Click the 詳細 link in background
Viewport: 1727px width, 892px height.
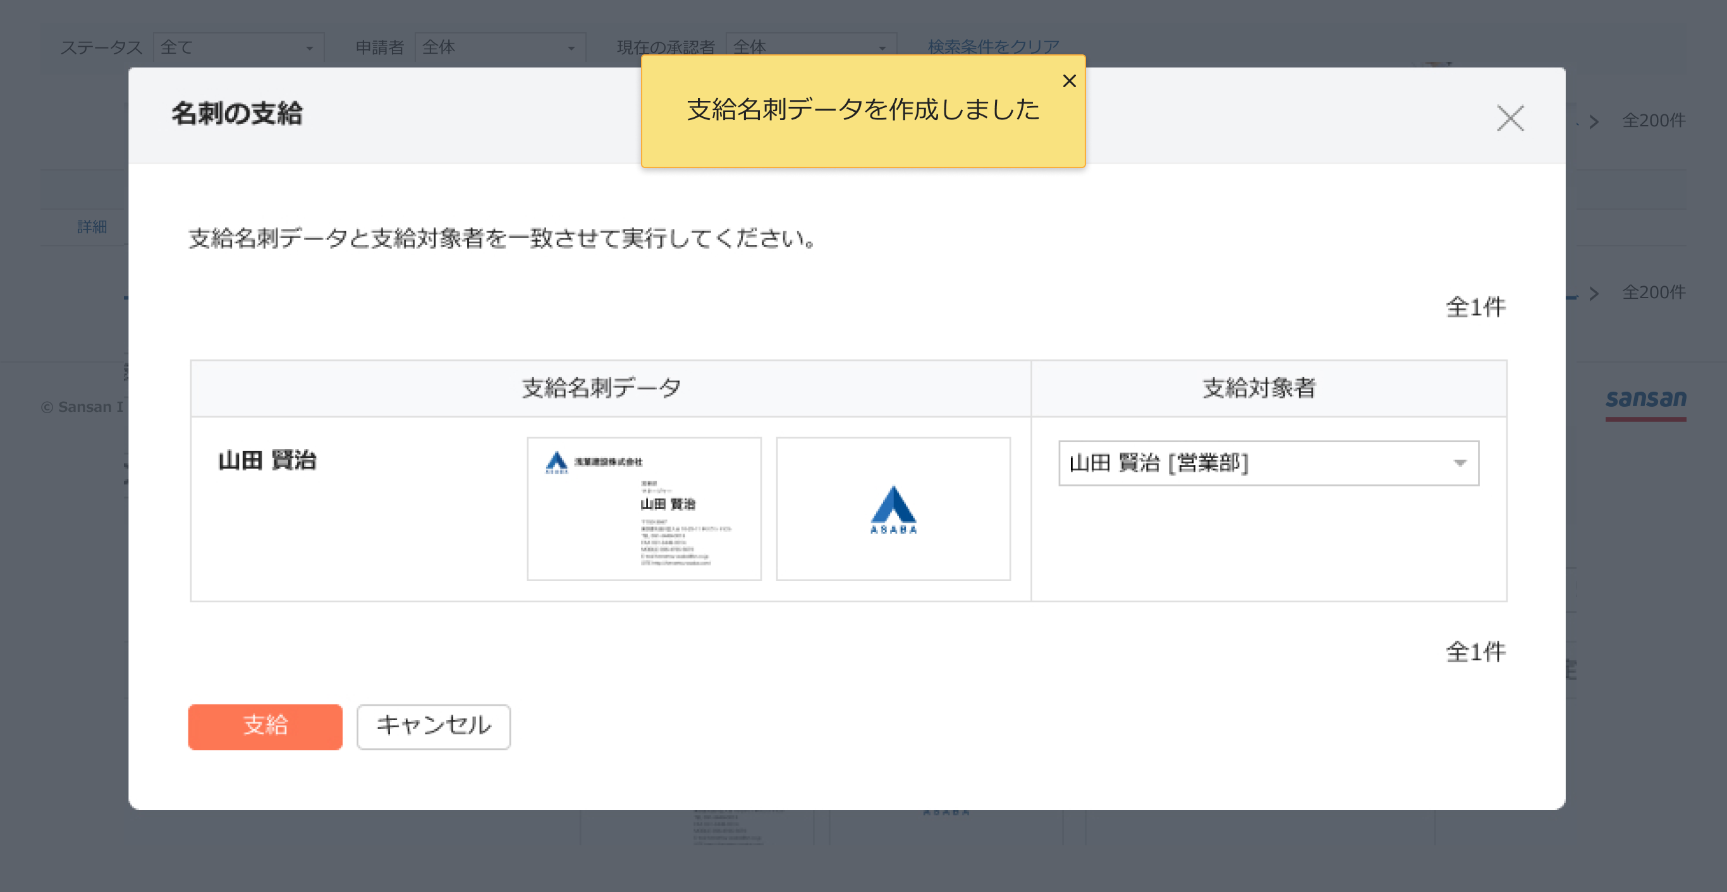point(92,227)
